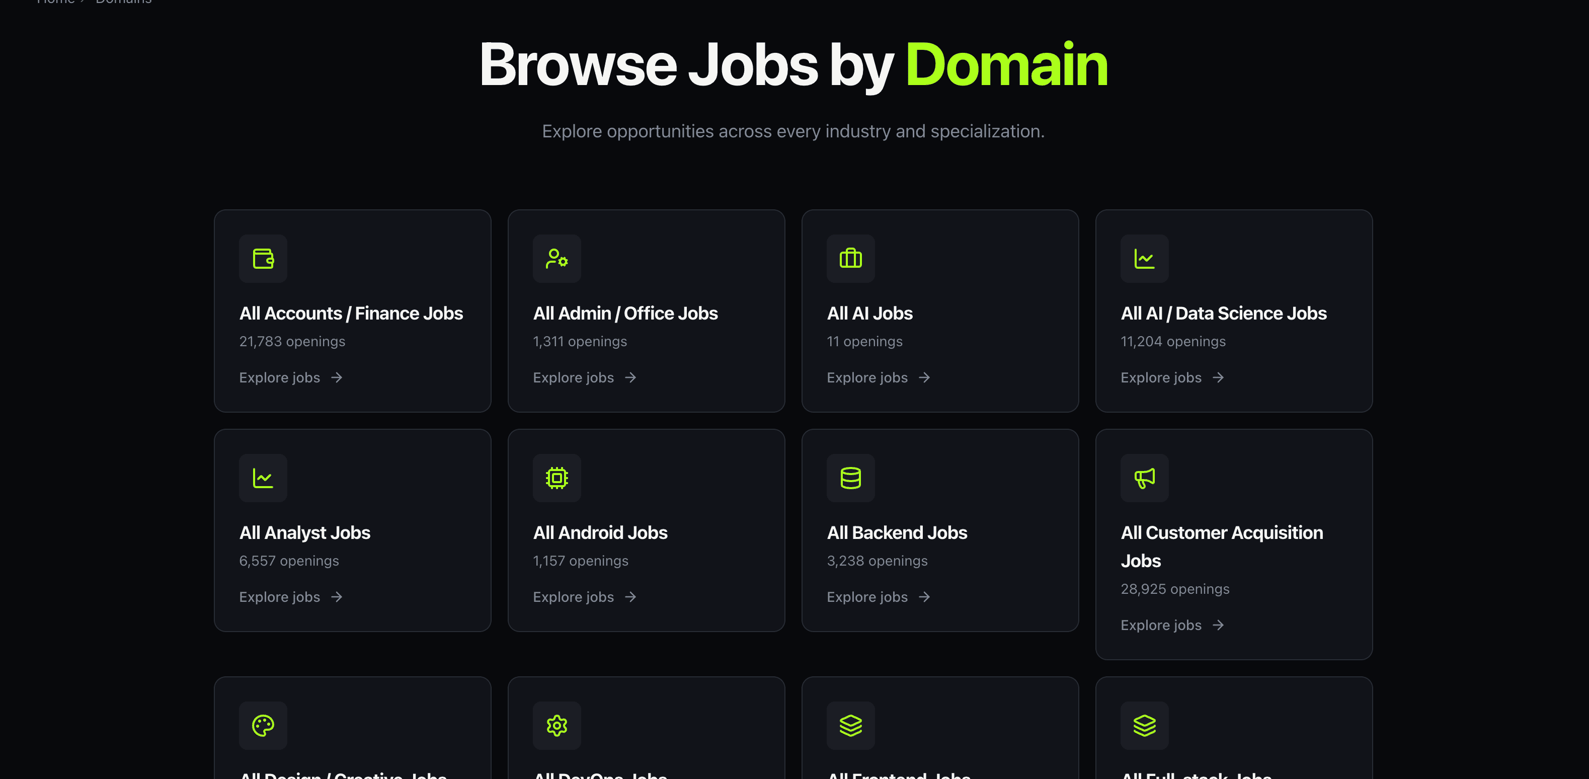Open the "All Customer Acquisition Jobs" title
Screen dimensions: 1589x779
[1222, 547]
